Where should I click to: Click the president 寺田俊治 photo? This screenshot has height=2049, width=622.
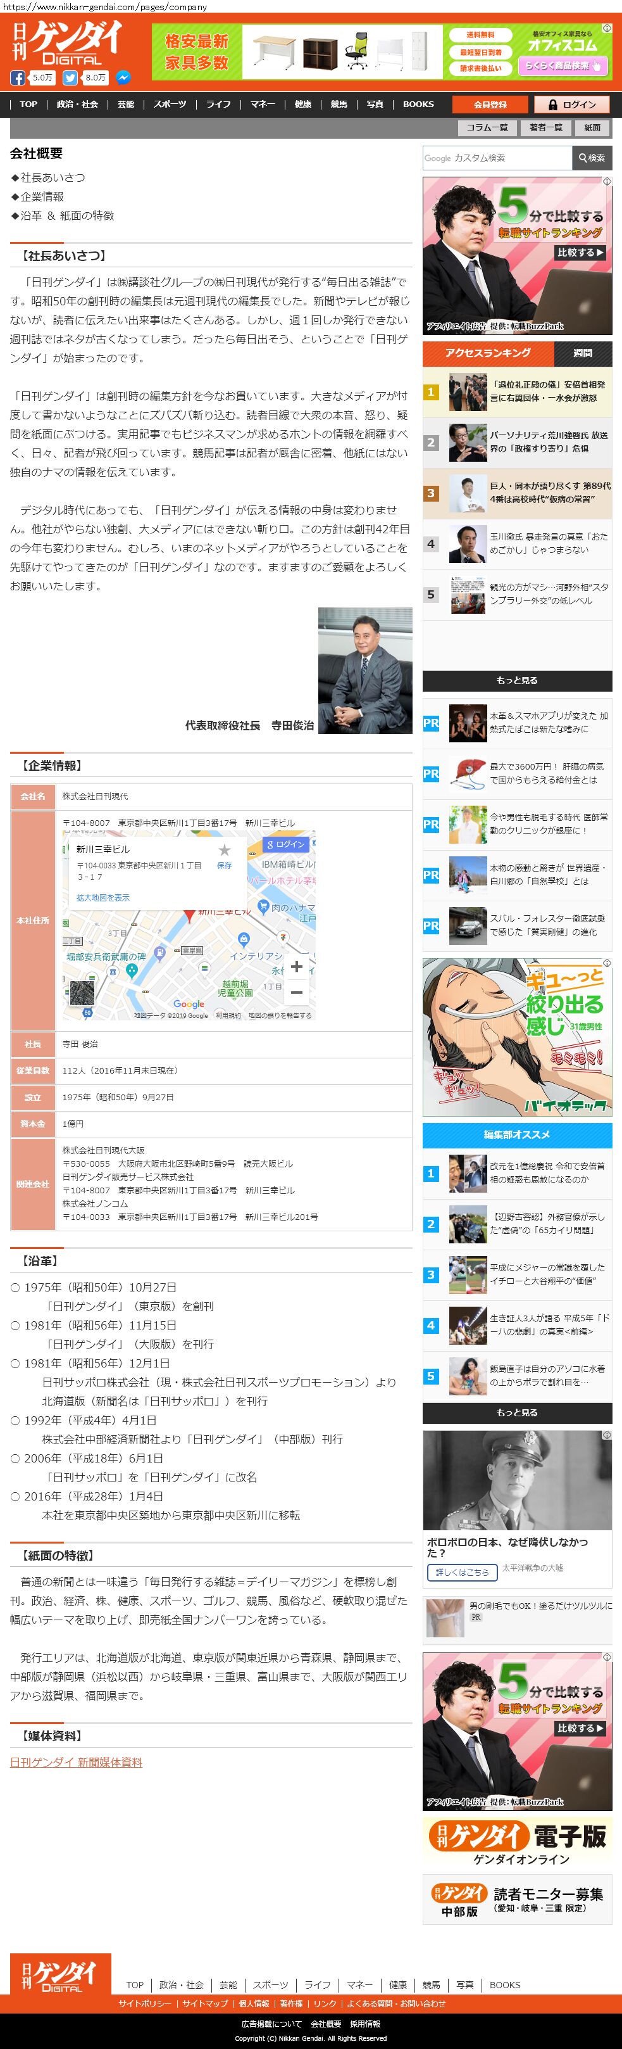364,671
